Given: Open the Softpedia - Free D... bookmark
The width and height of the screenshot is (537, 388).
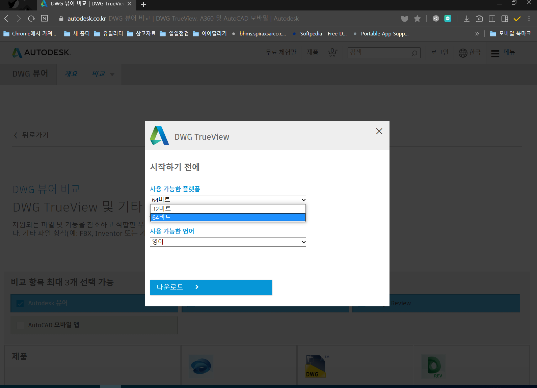Looking at the screenshot, I should 319,34.
